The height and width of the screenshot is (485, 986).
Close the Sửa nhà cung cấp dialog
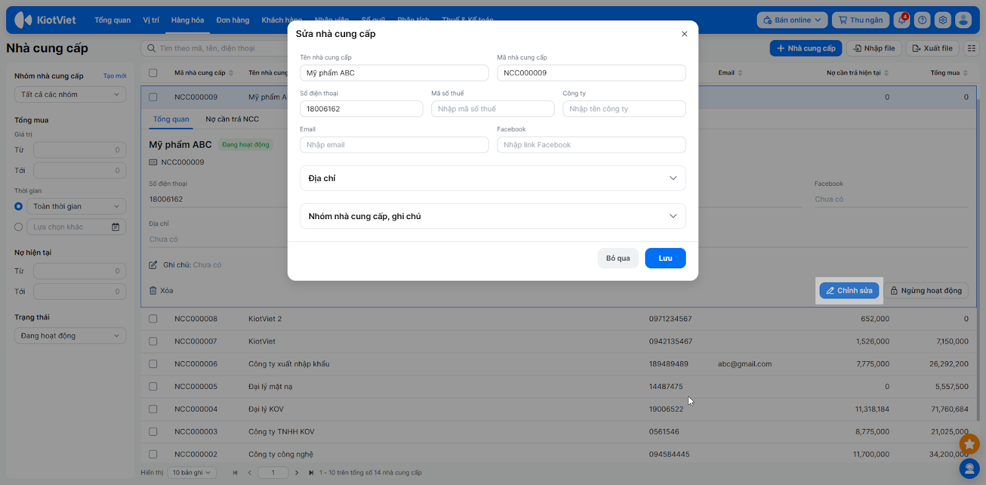(685, 34)
